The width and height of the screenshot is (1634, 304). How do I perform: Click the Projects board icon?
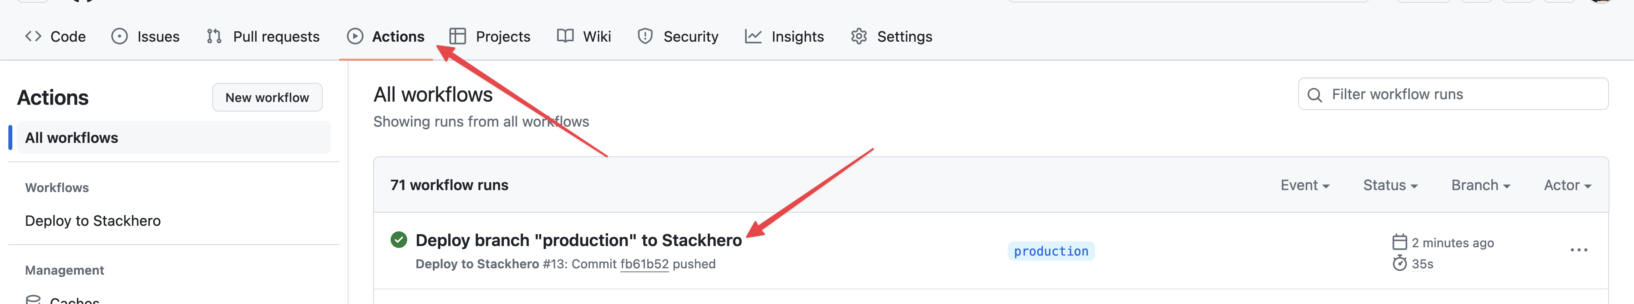[x=458, y=36]
